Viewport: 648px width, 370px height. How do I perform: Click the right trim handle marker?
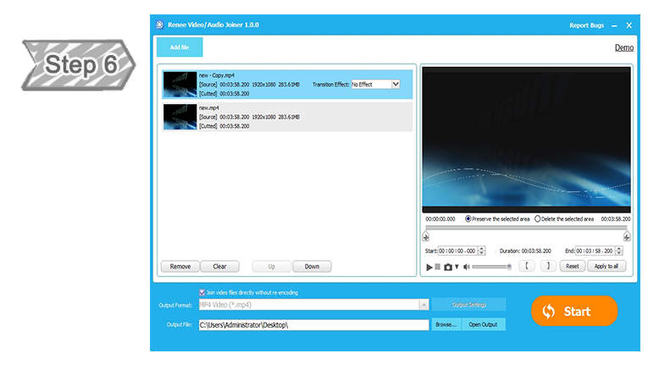[x=627, y=237]
